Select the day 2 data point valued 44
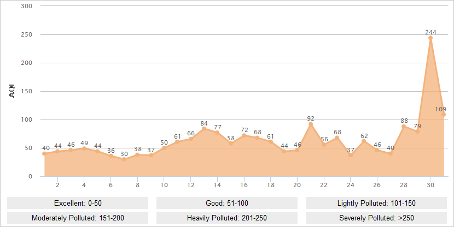 57,151
